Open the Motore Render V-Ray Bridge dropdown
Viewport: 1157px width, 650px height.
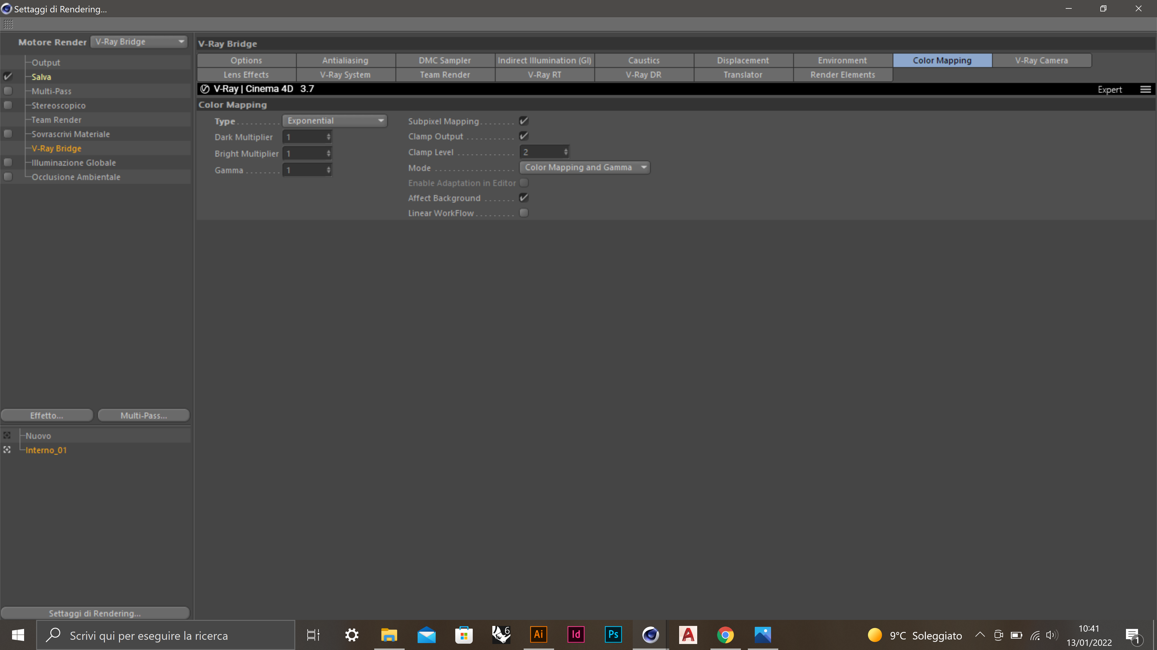click(x=139, y=42)
